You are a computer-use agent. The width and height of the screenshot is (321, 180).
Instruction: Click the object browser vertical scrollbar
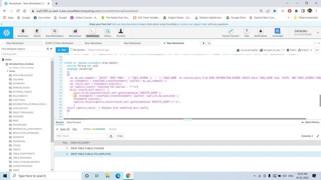coord(52,101)
